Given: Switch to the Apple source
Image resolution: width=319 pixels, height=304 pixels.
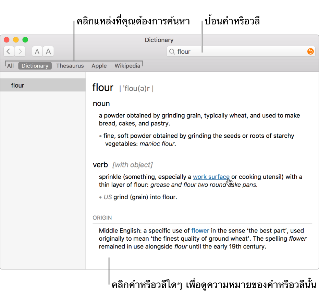Looking at the screenshot, I should point(99,66).
